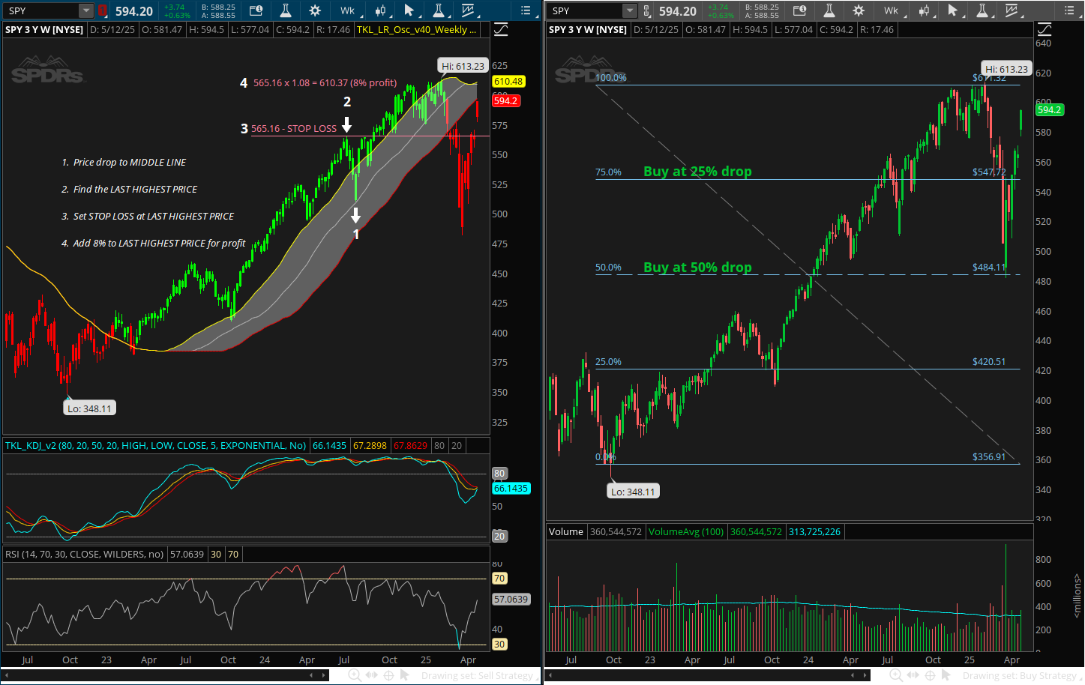Viewport: 1085px width, 685px height.
Task: Click the zoom magnifier icon under left chart
Action: (x=355, y=675)
